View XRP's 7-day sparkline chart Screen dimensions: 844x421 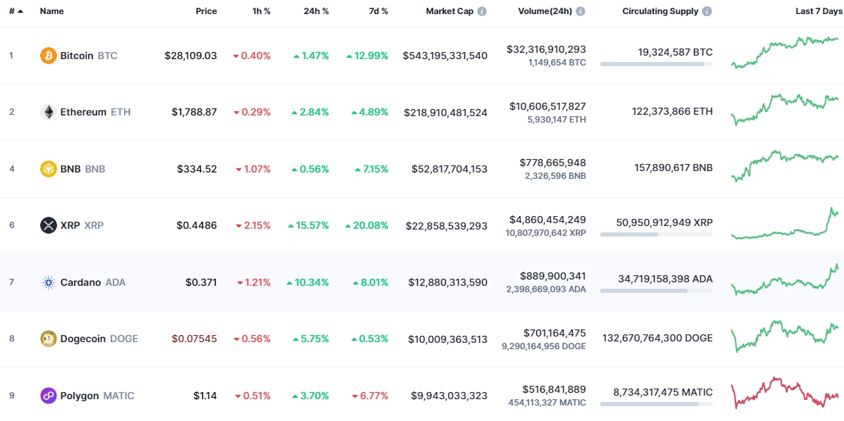point(785,223)
